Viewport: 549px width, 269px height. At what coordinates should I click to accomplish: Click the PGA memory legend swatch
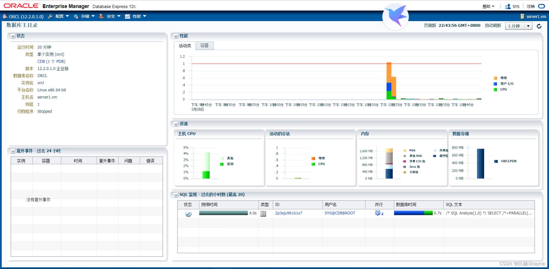(x=405, y=151)
